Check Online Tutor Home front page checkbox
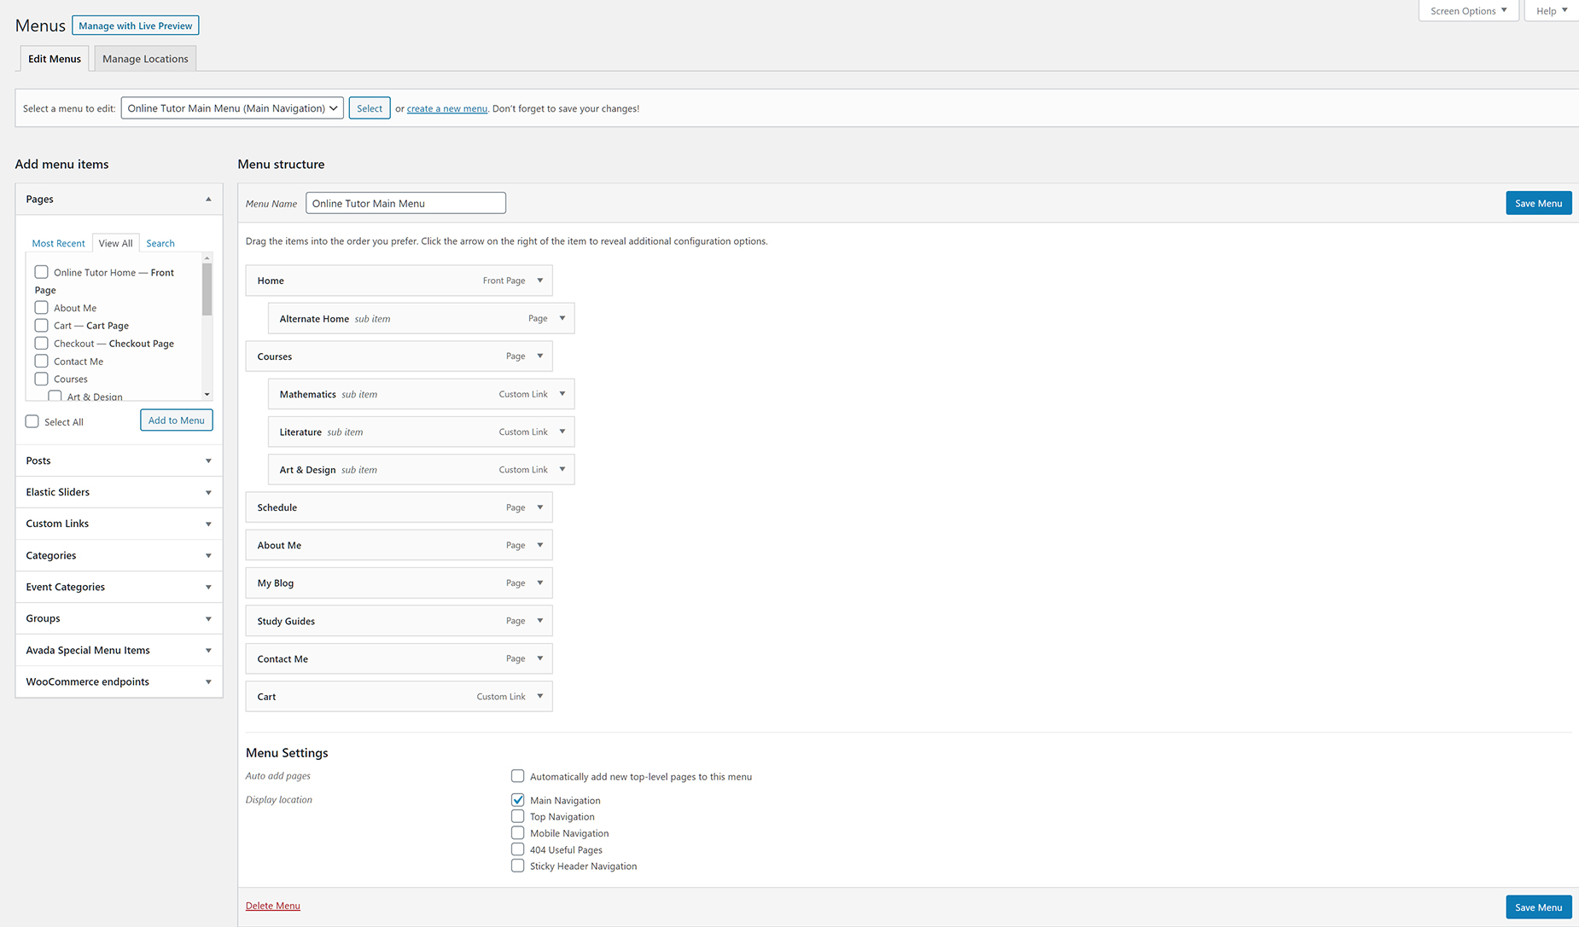This screenshot has width=1579, height=927. (x=41, y=272)
